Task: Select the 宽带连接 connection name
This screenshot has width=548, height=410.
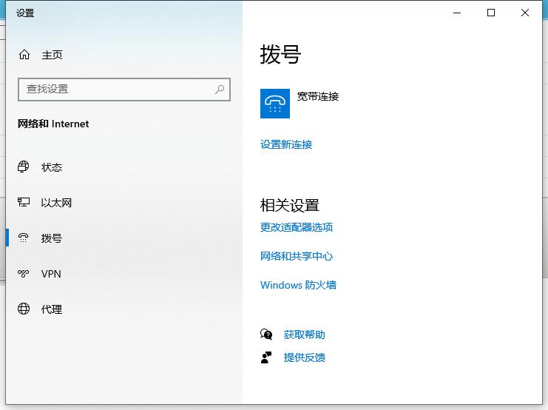Action: click(x=318, y=96)
